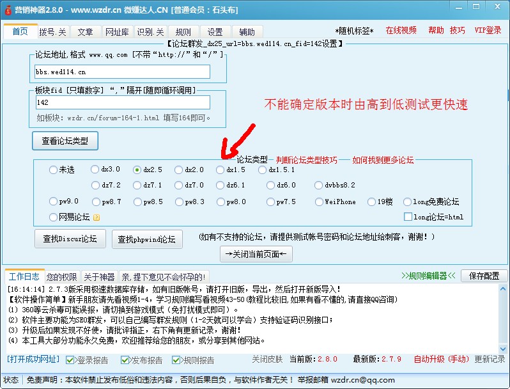Viewport: 510px width, 389px height.
Task: Switch to the 拨号.关 tab
Action: 52,32
